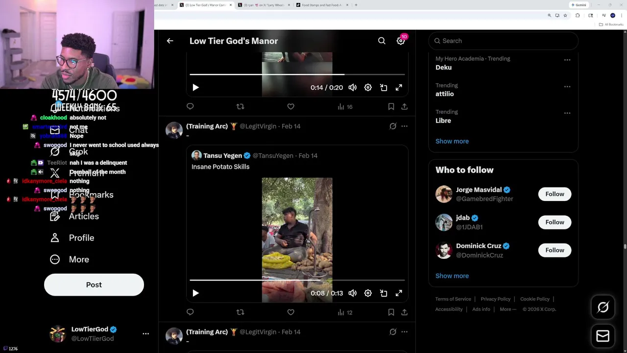Open more options for attilio trend
Image resolution: width=627 pixels, height=353 pixels.
567,86
